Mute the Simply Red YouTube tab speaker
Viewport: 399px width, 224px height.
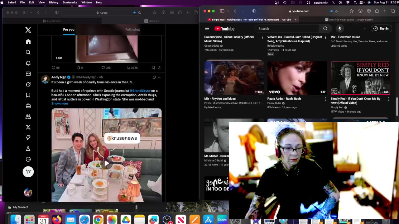pyautogui.click(x=296, y=20)
